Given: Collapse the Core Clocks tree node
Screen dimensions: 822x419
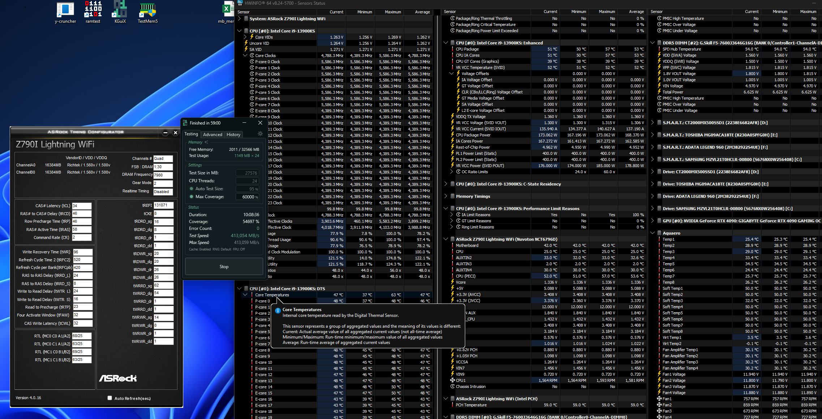Looking at the screenshot, I should pos(245,56).
